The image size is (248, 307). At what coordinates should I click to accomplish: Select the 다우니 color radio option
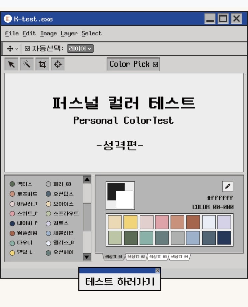coord(12,243)
